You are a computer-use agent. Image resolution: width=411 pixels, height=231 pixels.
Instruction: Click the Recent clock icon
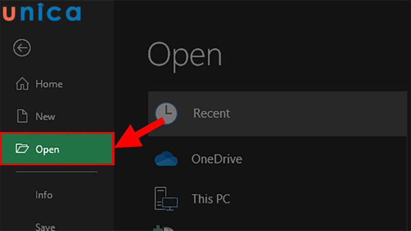click(x=166, y=113)
